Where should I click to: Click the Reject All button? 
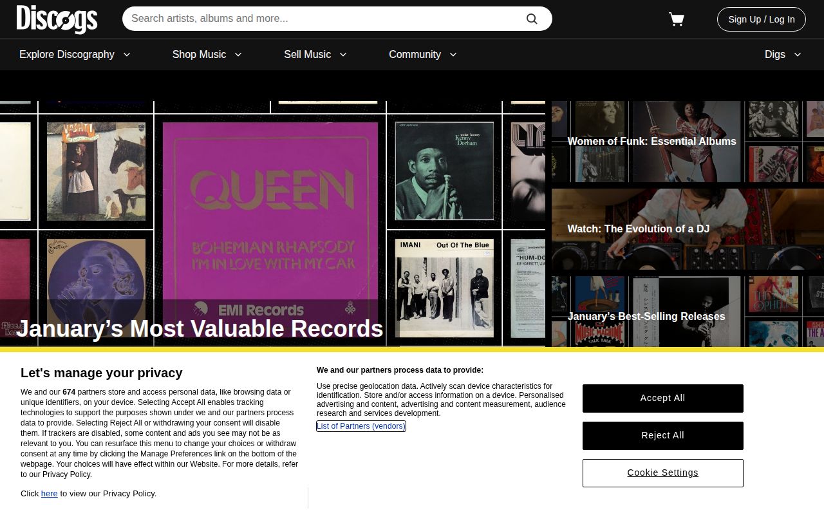[x=662, y=435]
